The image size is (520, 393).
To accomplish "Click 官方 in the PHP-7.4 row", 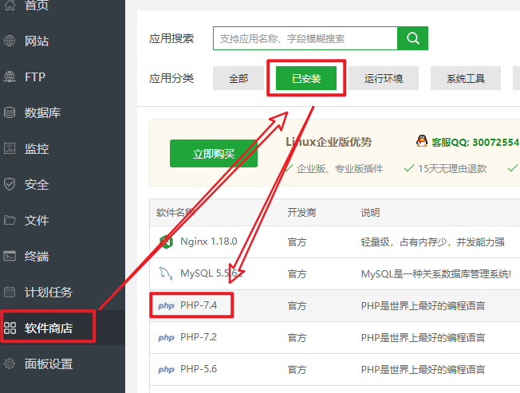I will [297, 306].
